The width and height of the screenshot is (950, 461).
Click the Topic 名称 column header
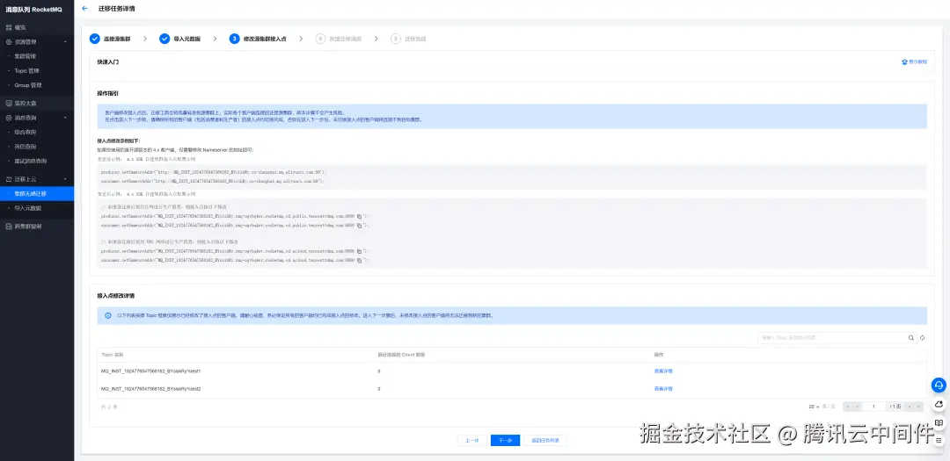[x=112, y=355]
